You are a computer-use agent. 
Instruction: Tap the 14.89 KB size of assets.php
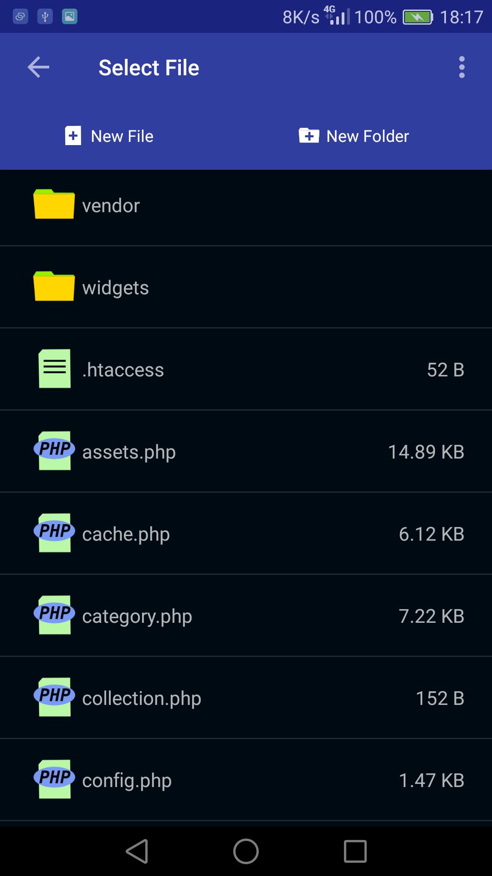click(426, 452)
